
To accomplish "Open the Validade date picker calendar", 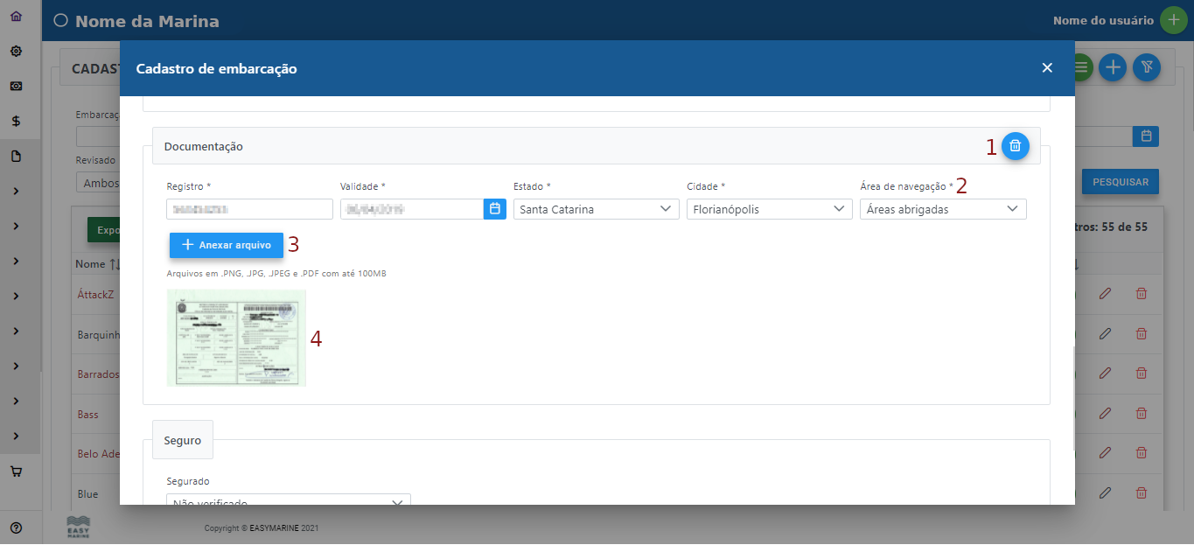I will (494, 209).
